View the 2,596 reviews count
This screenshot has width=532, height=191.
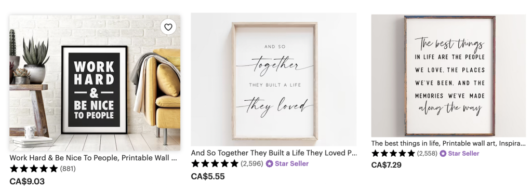(252, 163)
